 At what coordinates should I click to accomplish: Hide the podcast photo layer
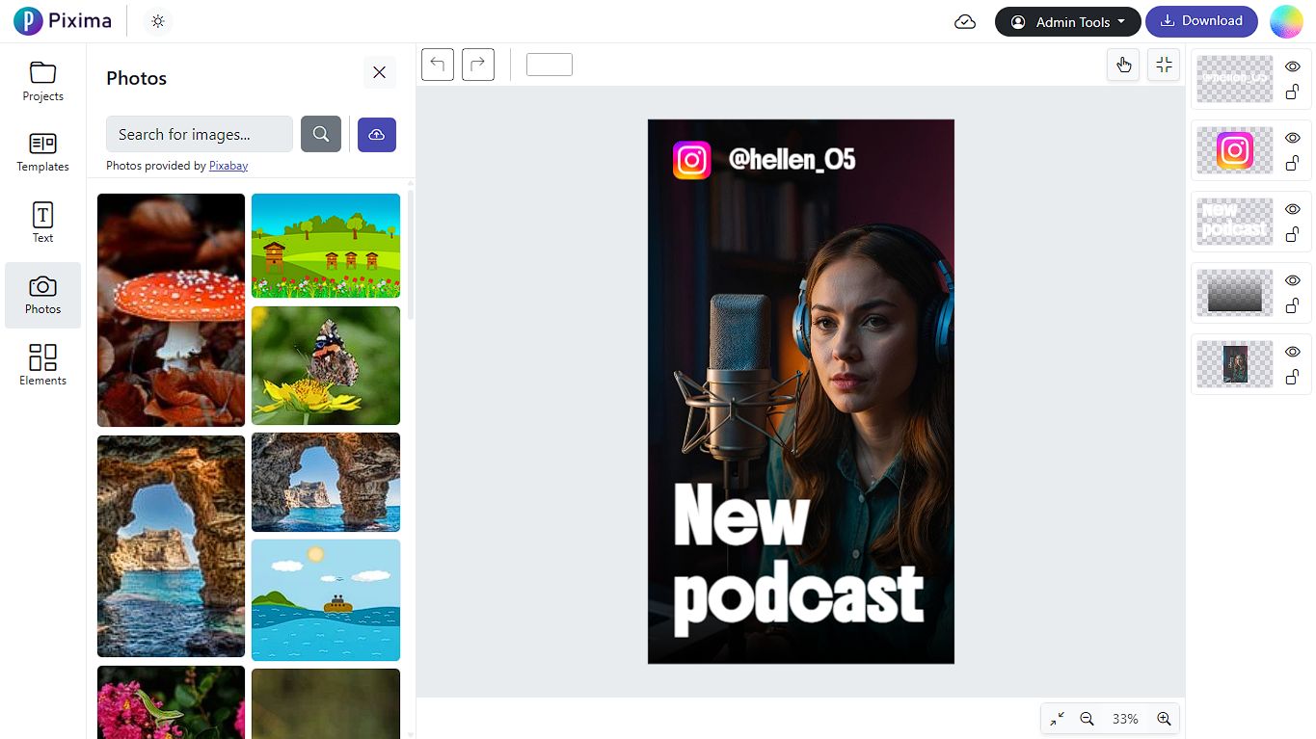coord(1293,352)
